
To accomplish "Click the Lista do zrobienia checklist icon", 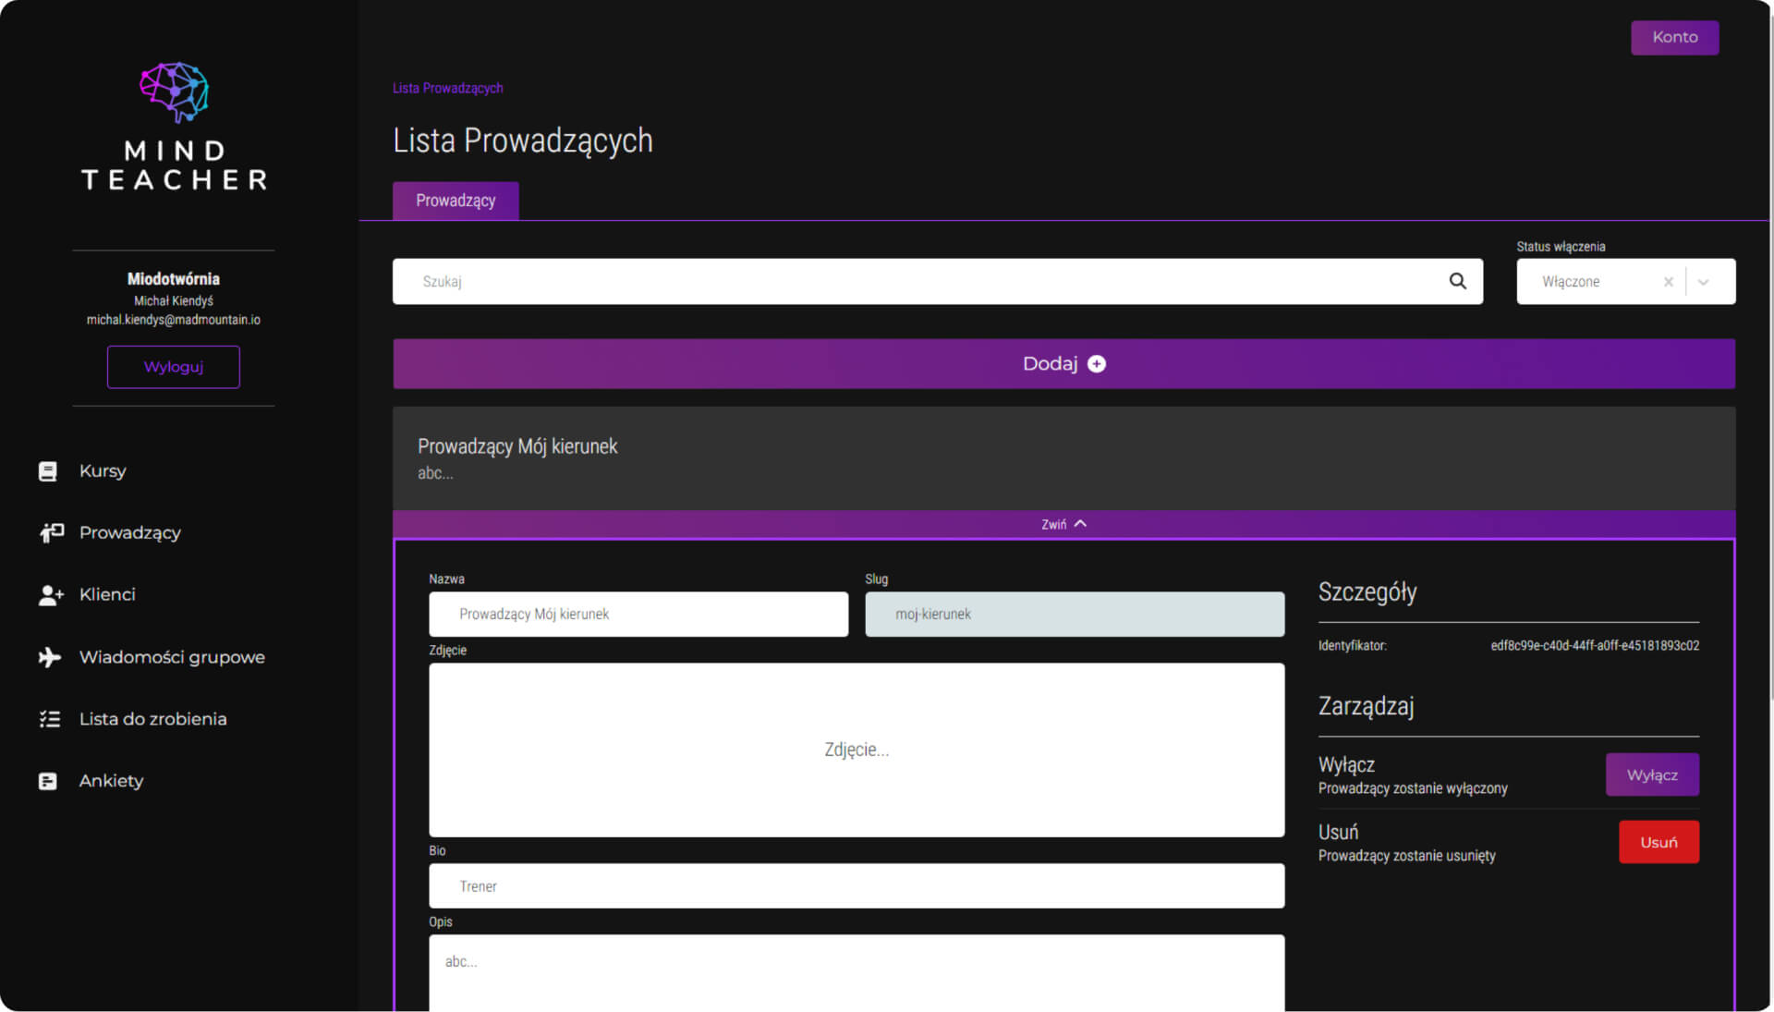I will click(49, 719).
